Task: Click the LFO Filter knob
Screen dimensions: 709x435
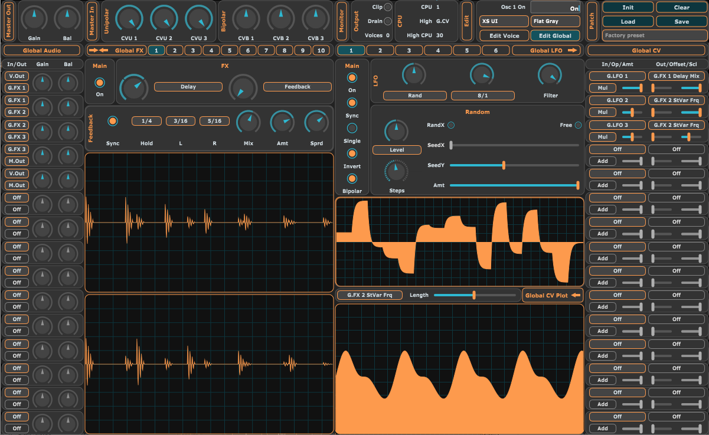Action: click(550, 75)
